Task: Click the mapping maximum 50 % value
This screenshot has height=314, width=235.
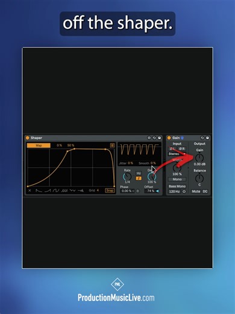Action: point(70,146)
